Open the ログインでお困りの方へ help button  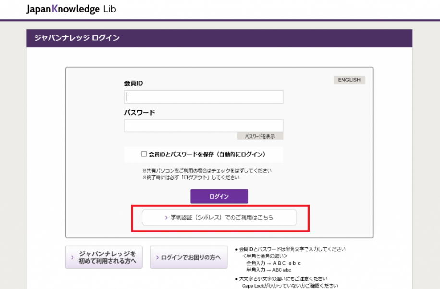point(189,257)
